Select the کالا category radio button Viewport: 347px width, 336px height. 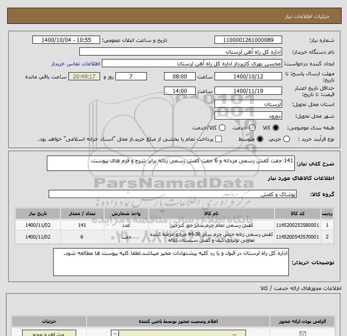[276, 128]
